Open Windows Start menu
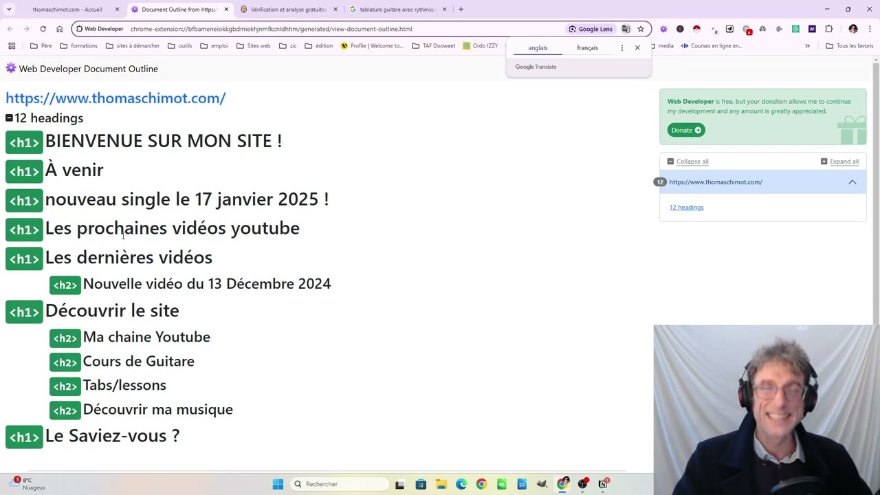 tap(278, 484)
